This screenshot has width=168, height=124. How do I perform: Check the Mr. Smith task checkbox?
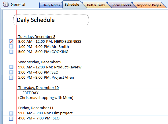11,47
